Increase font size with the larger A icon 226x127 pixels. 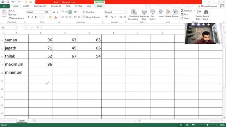(54, 12)
